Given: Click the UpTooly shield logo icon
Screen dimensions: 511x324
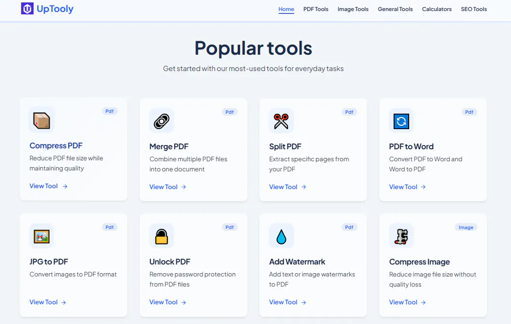Looking at the screenshot, I should (27, 9).
